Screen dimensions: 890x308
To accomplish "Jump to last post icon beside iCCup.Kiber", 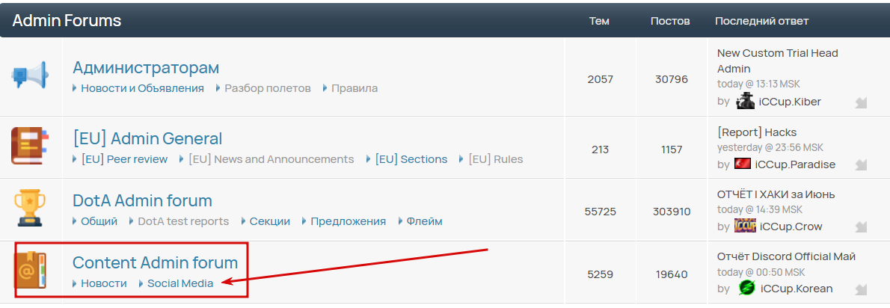I will coord(861,102).
